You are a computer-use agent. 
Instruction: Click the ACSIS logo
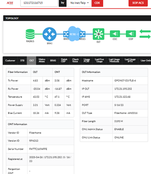coord(10,3)
